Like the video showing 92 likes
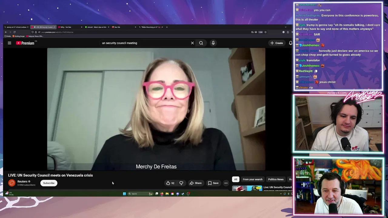Screen dimensions: 388x218 tap(170, 183)
